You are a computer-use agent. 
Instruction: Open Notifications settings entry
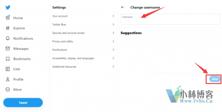(x=83, y=50)
